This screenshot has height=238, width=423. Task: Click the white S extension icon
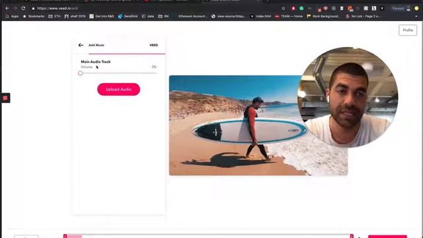[x=374, y=9]
